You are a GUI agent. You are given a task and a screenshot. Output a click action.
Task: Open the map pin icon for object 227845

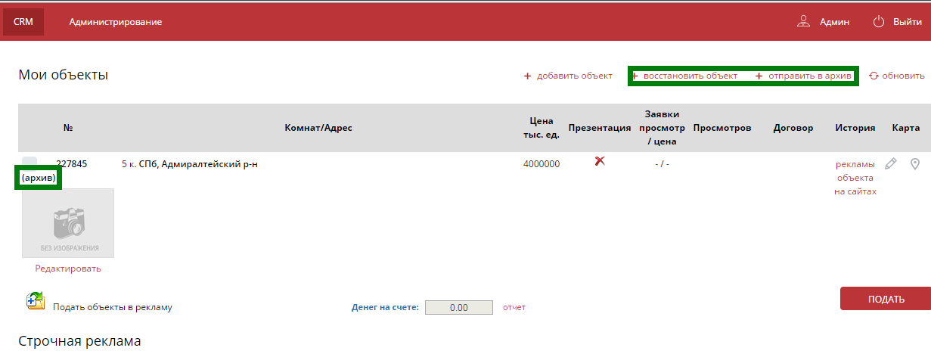click(x=915, y=164)
